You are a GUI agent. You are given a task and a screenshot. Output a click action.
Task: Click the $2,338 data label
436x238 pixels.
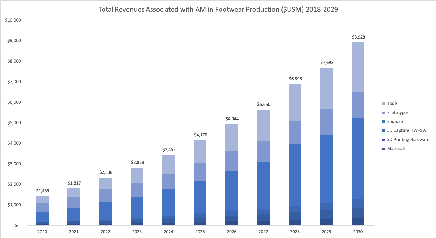pos(106,172)
